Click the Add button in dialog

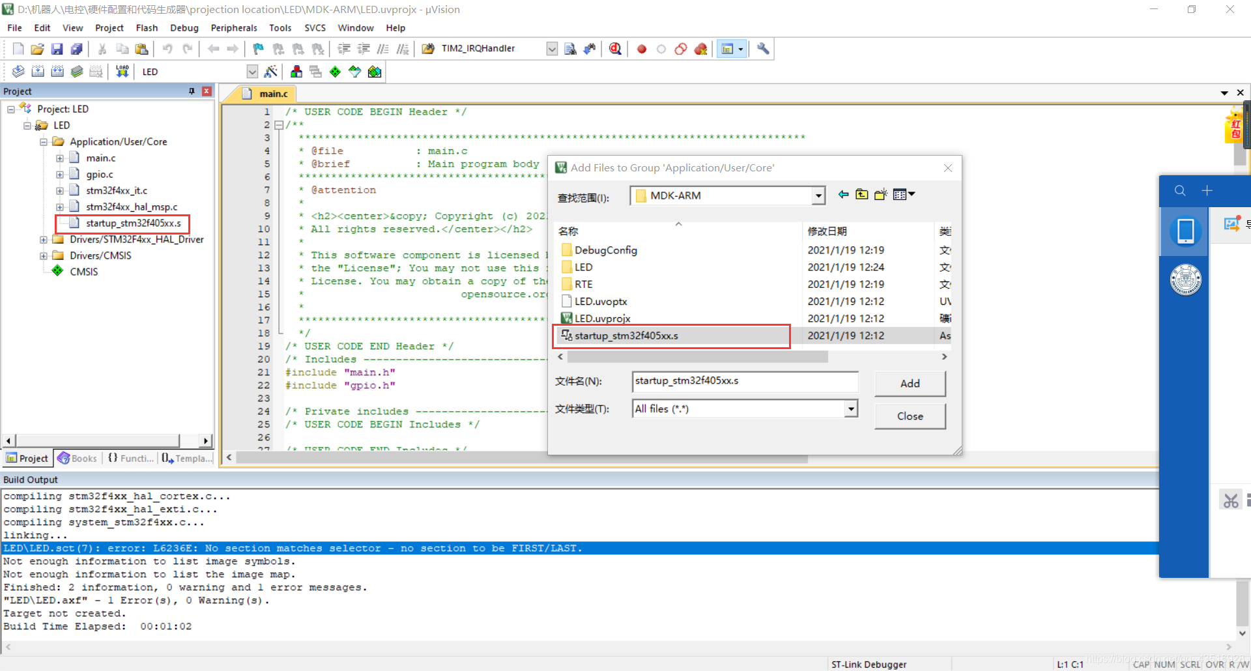[x=910, y=383]
